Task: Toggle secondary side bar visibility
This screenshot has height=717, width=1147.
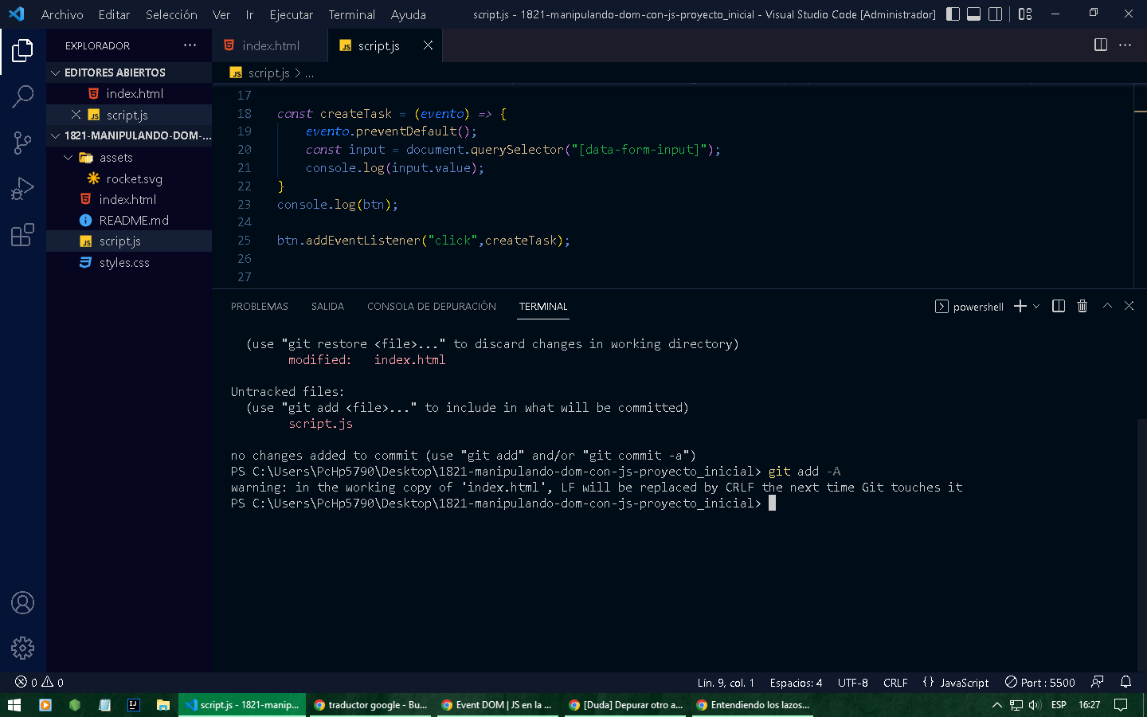Action: (995, 14)
